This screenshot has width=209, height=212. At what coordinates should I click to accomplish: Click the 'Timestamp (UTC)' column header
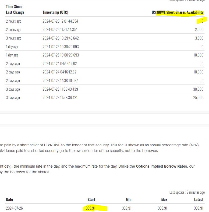(x=55, y=12)
